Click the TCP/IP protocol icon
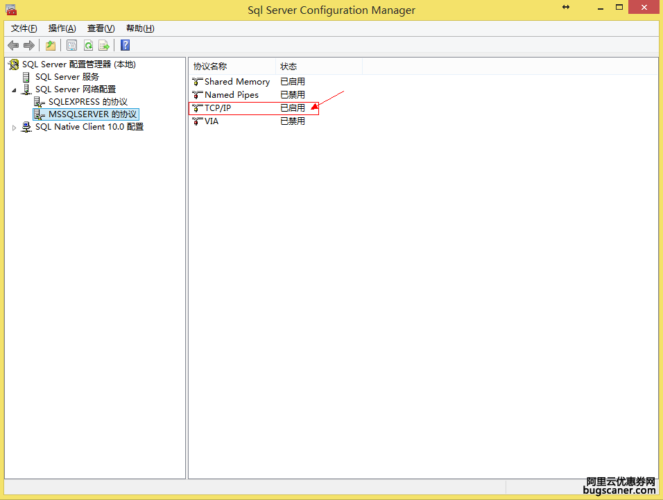 coord(198,107)
